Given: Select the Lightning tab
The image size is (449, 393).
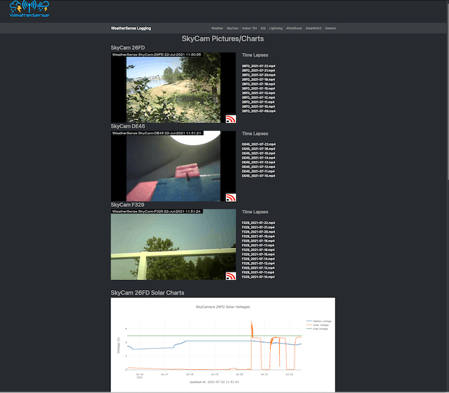Looking at the screenshot, I should (276, 28).
